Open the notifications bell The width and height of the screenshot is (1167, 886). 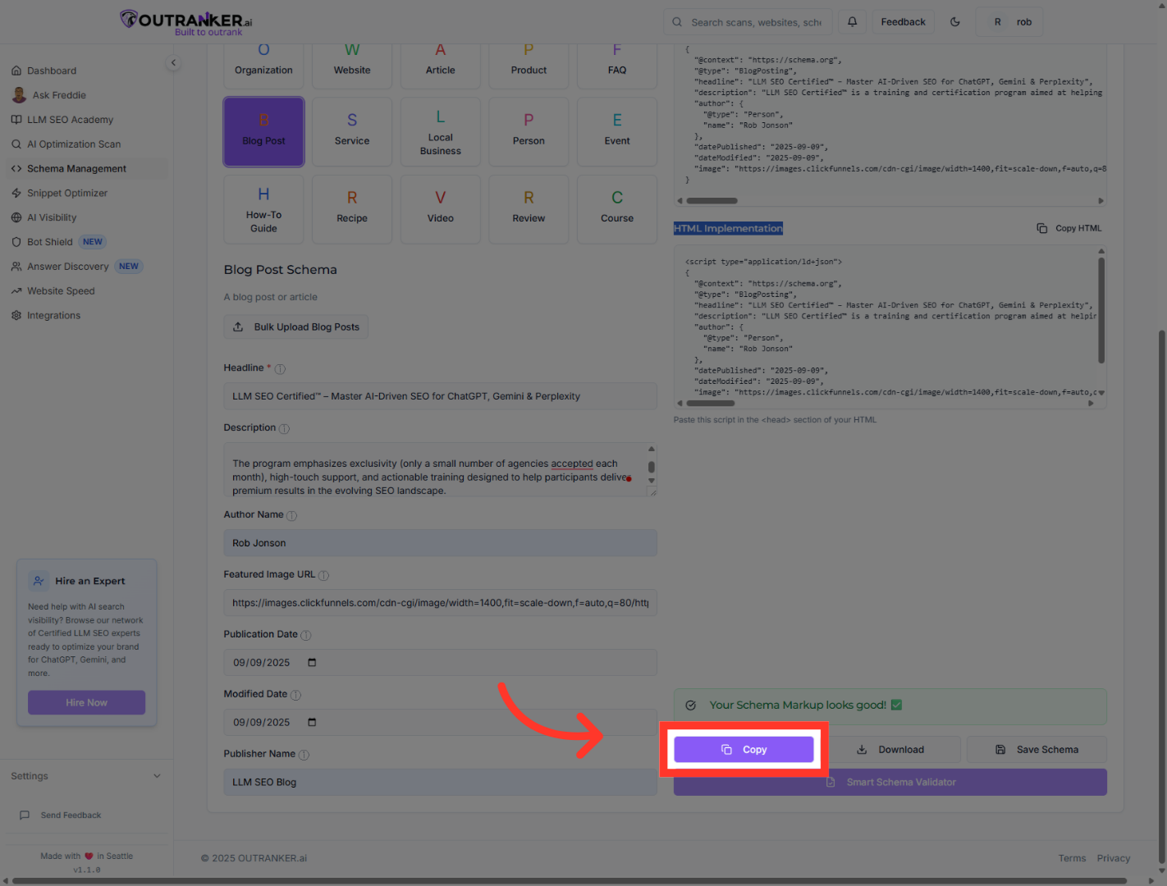tap(852, 22)
